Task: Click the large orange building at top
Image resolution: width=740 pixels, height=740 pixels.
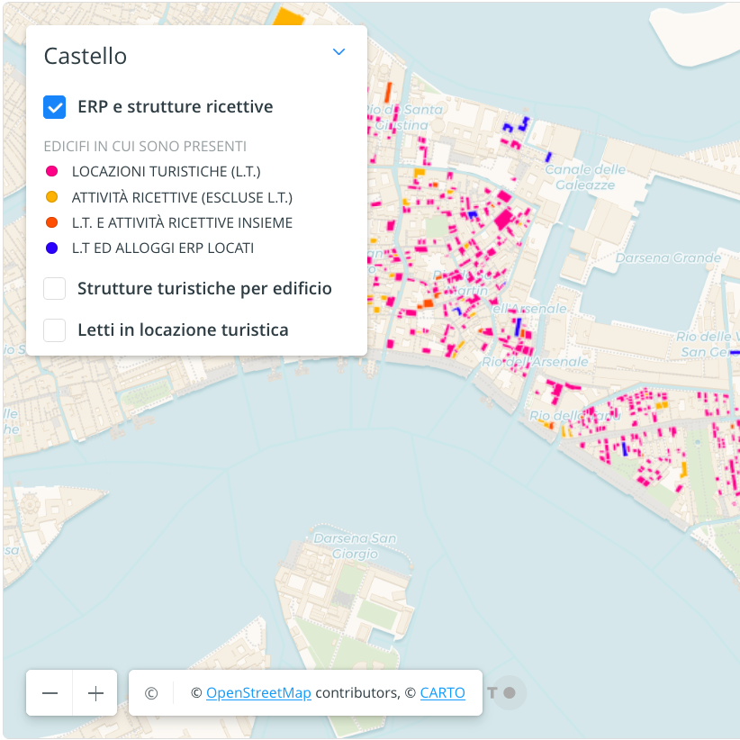Action: 287,16
